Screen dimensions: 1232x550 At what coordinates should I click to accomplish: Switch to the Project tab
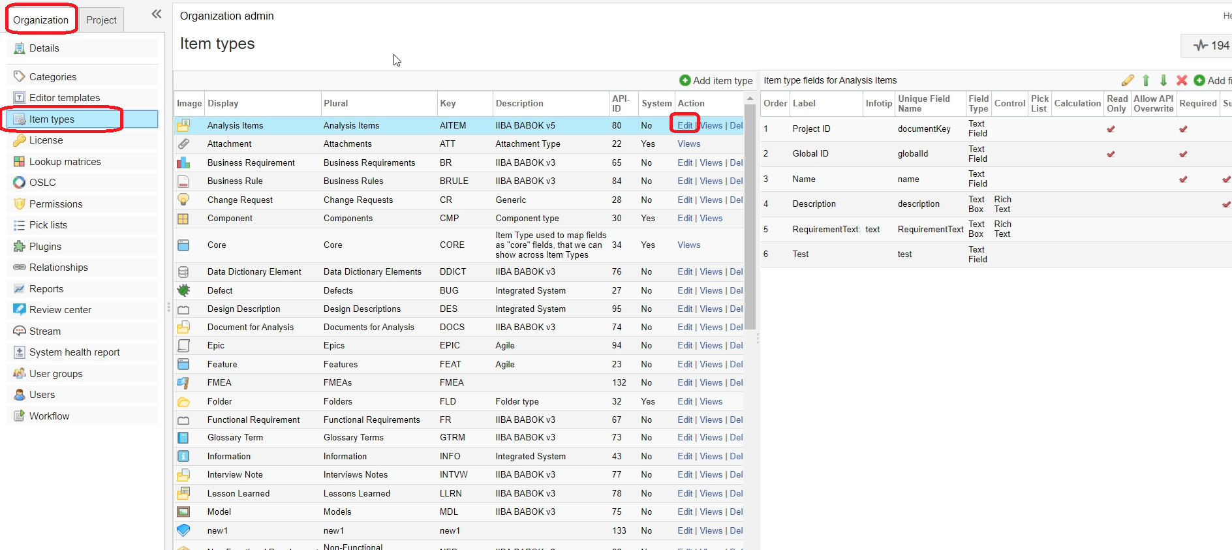click(x=101, y=20)
